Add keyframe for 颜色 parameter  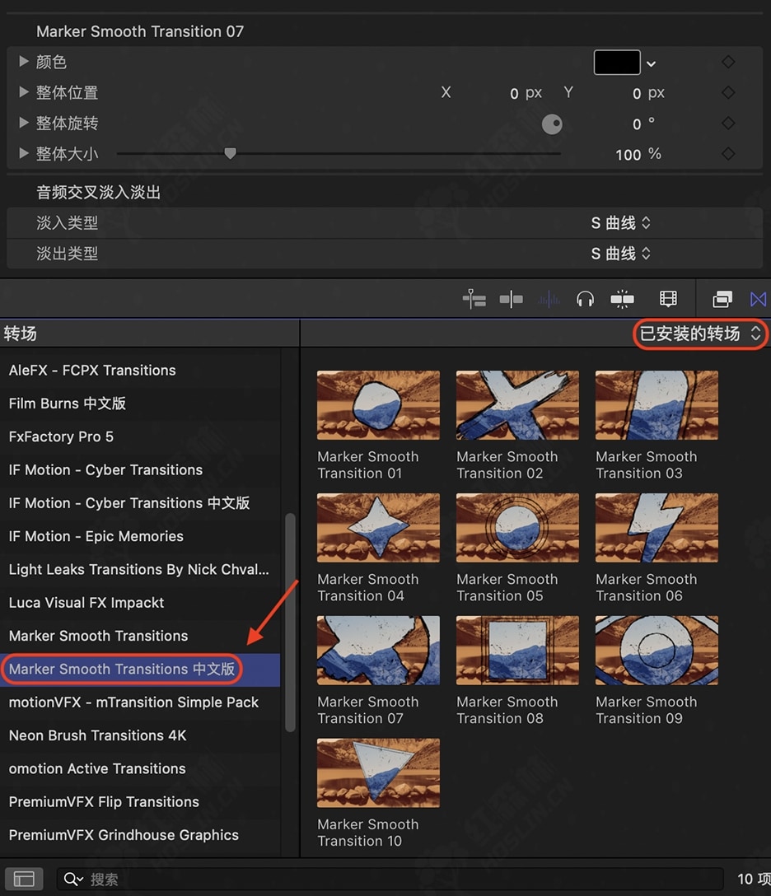coord(728,62)
